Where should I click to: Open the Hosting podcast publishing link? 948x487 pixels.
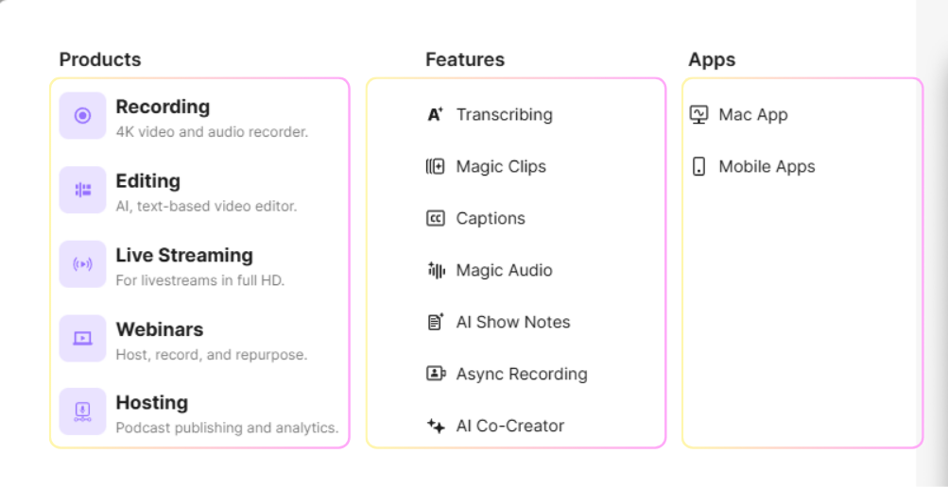pos(152,403)
